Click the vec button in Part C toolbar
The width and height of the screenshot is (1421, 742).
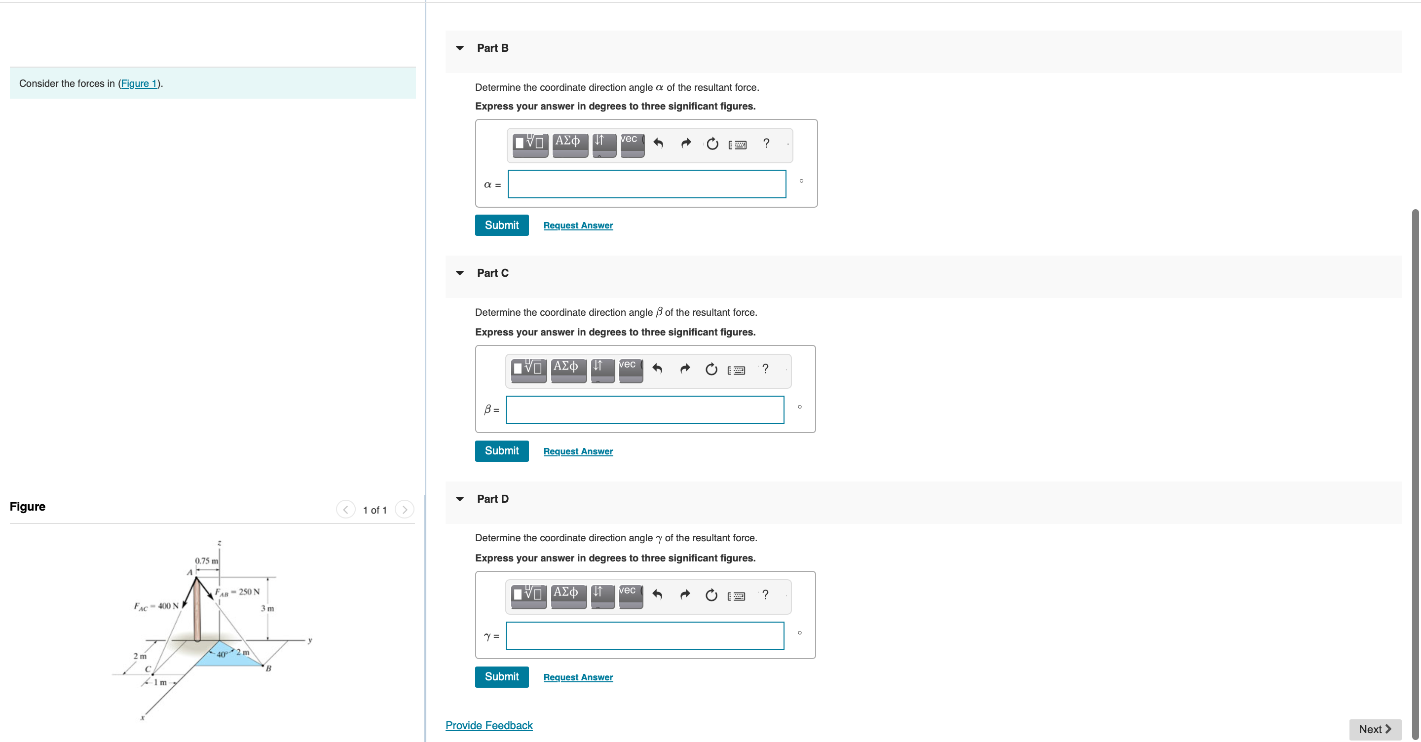point(631,369)
